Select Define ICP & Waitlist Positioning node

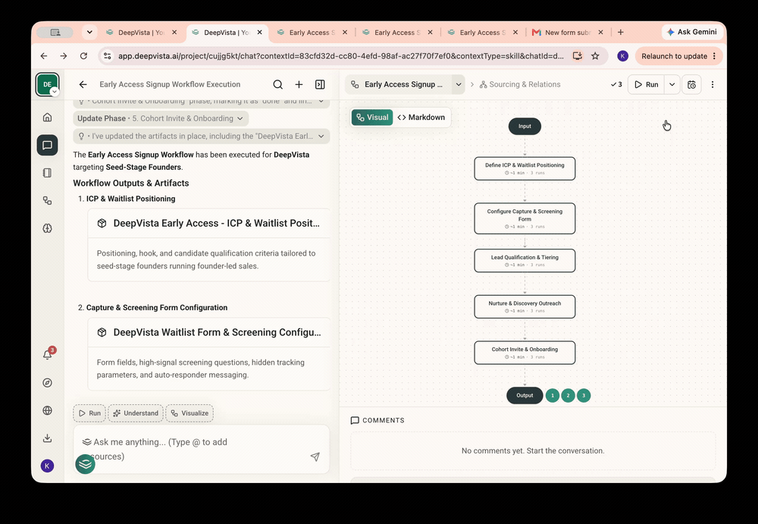(x=525, y=168)
